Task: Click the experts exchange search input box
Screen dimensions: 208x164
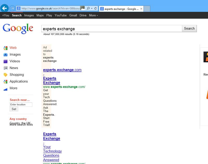Action: 112,29
